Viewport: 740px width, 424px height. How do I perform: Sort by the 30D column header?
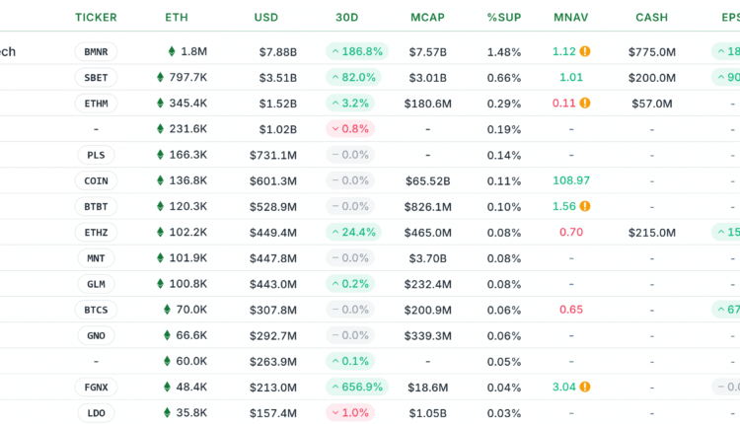(348, 17)
